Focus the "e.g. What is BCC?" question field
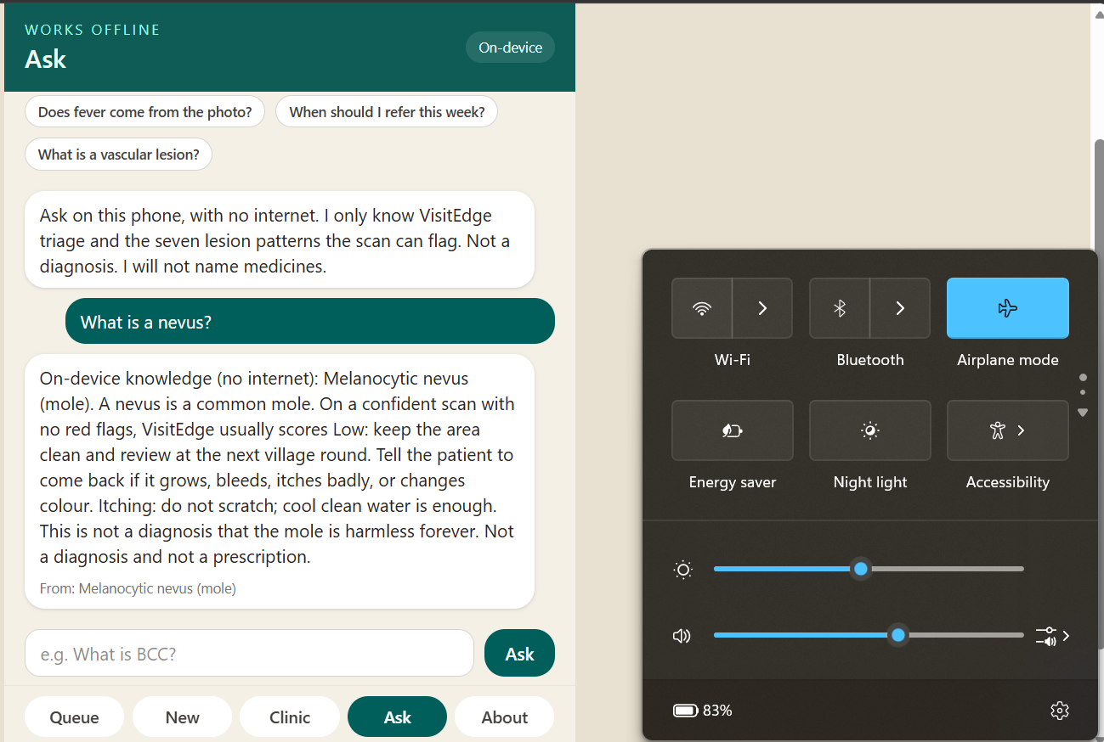Viewport: 1104px width, 742px height. click(249, 654)
